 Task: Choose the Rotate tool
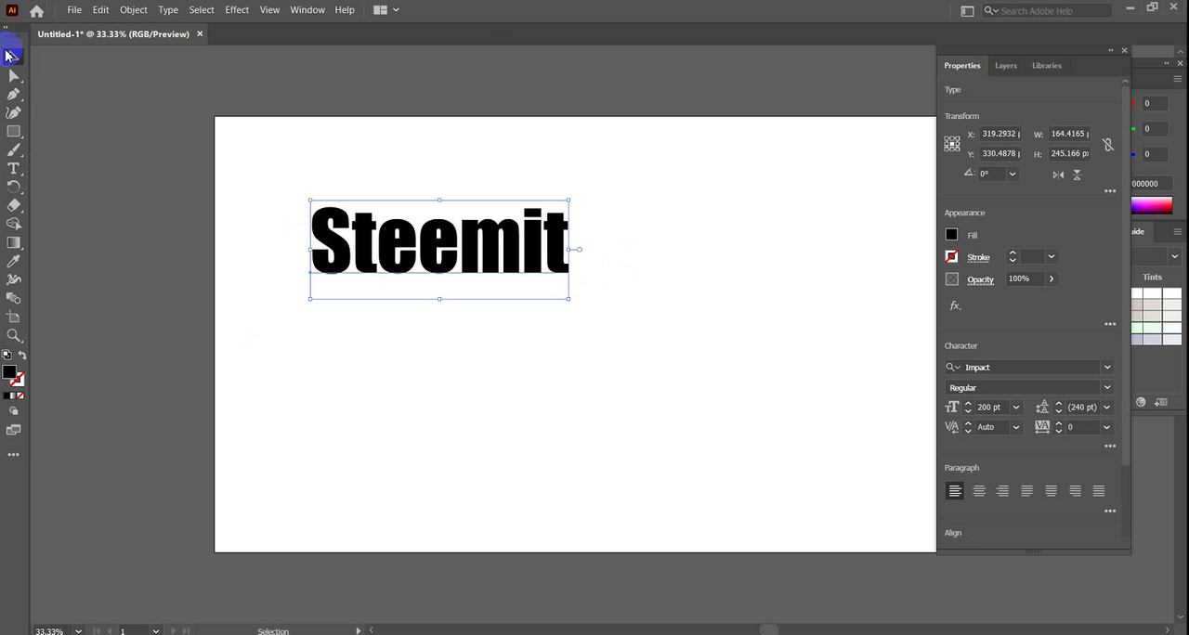(x=13, y=187)
